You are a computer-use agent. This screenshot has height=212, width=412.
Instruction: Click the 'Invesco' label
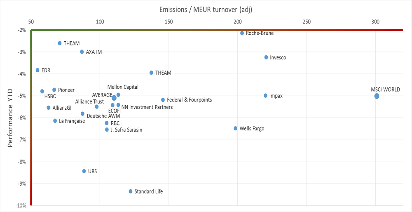[278, 58]
